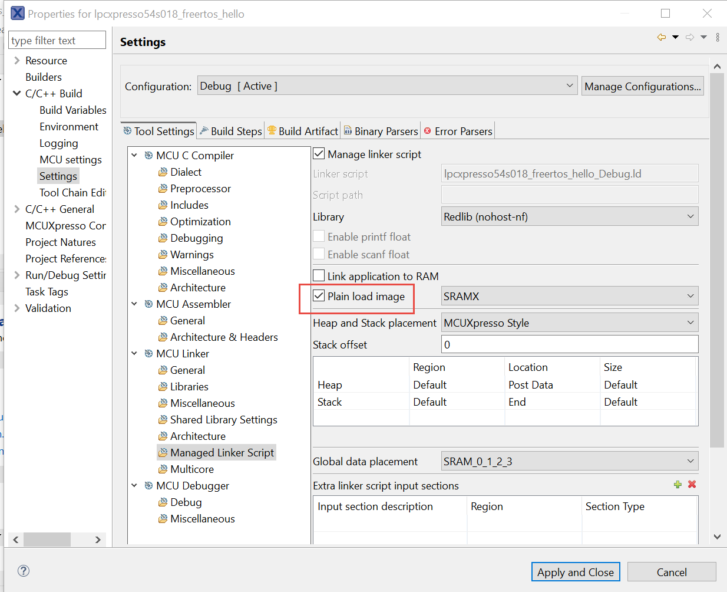Image resolution: width=727 pixels, height=592 pixels.
Task: Enable Link application to RAM
Action: click(319, 275)
